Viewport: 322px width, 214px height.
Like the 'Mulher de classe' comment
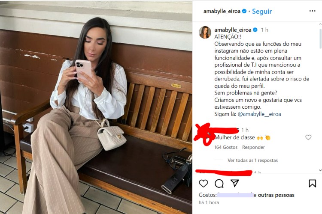point(308,137)
